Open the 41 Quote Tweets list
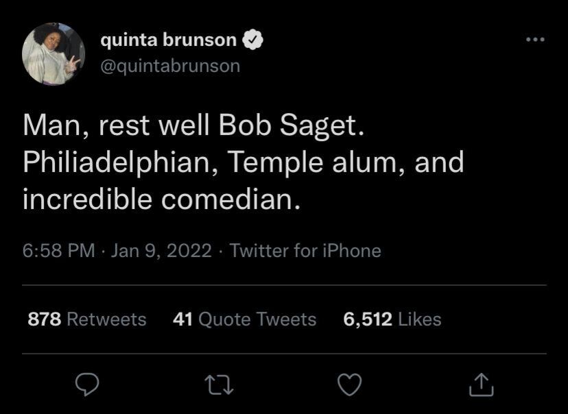This screenshot has height=414, width=568. tap(244, 319)
